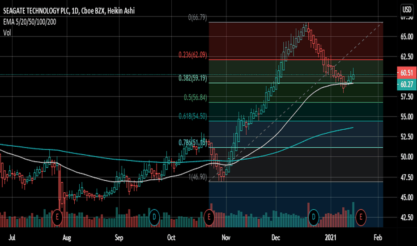Open the USD currency selector
Image resolution: width=417 pixels, height=246 pixels.
[407, 10]
